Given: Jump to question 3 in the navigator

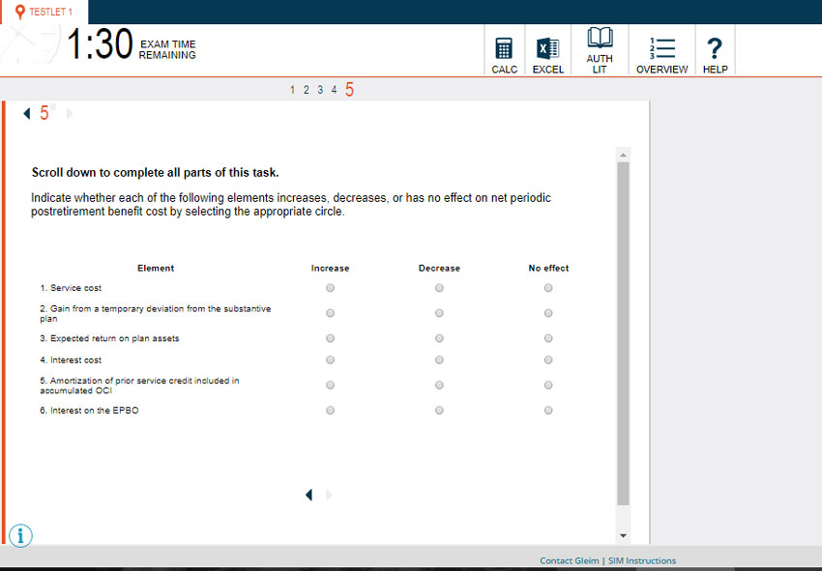Looking at the screenshot, I should (320, 90).
